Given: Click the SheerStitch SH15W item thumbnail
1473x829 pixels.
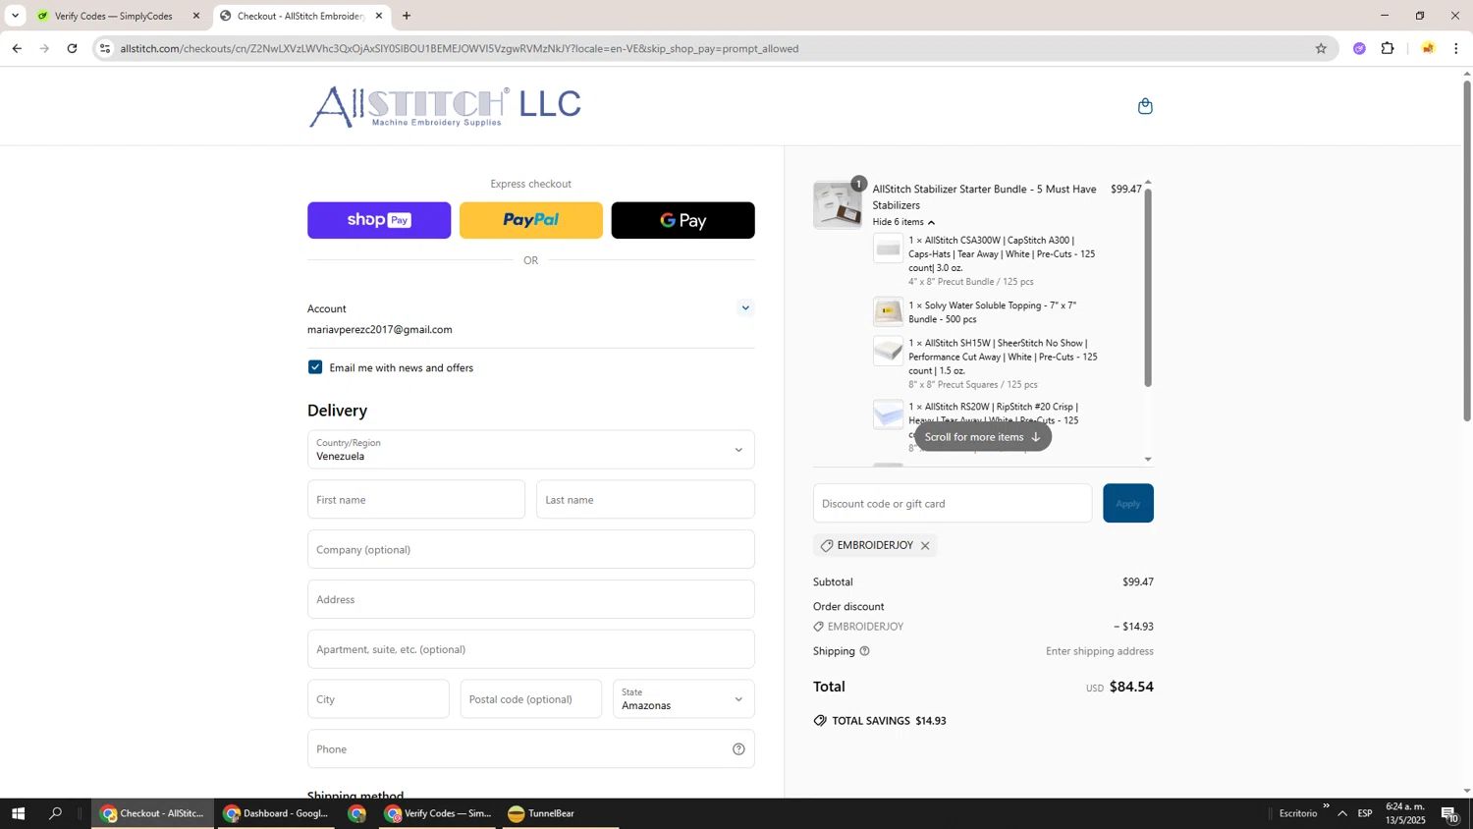Looking at the screenshot, I should pos(888,351).
